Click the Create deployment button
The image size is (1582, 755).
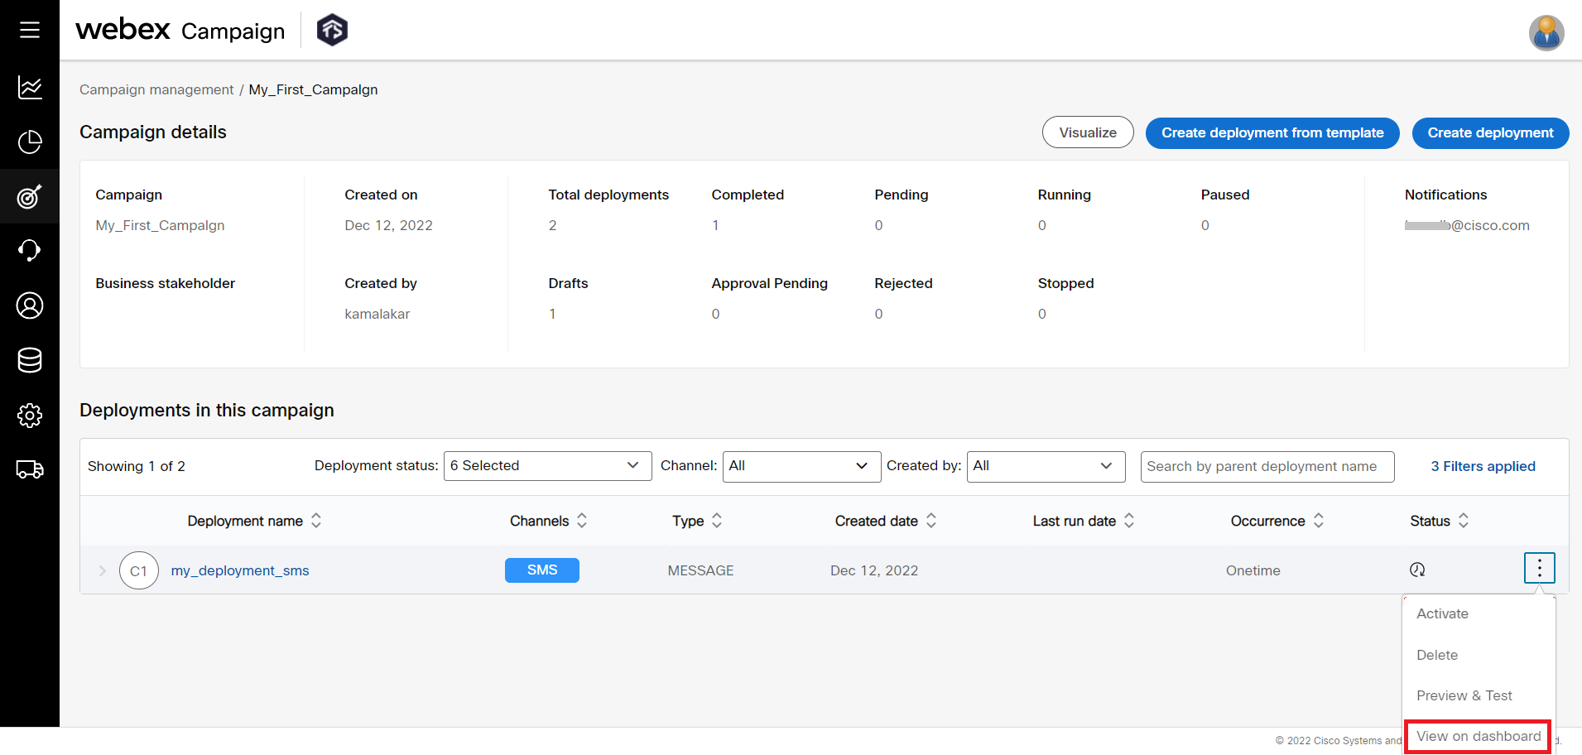point(1489,132)
